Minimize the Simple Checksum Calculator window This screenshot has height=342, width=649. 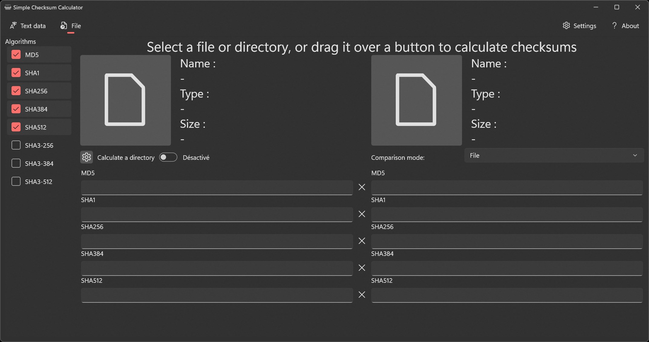tap(596, 7)
